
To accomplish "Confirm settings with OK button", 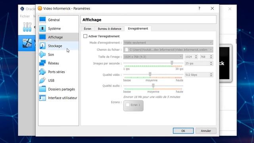I will tap(183, 131).
